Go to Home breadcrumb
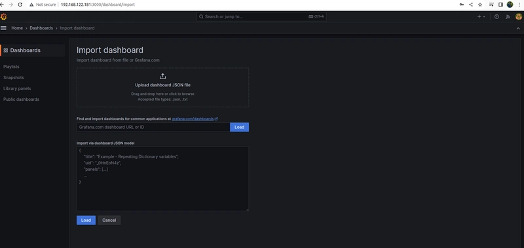This screenshot has height=248, width=524. pos(17,28)
